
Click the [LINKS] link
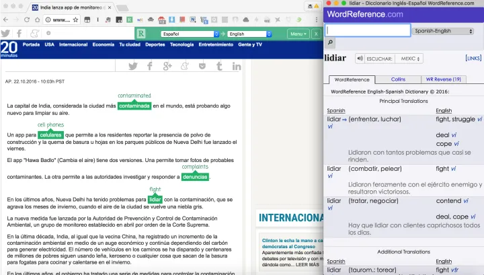pyautogui.click(x=473, y=58)
